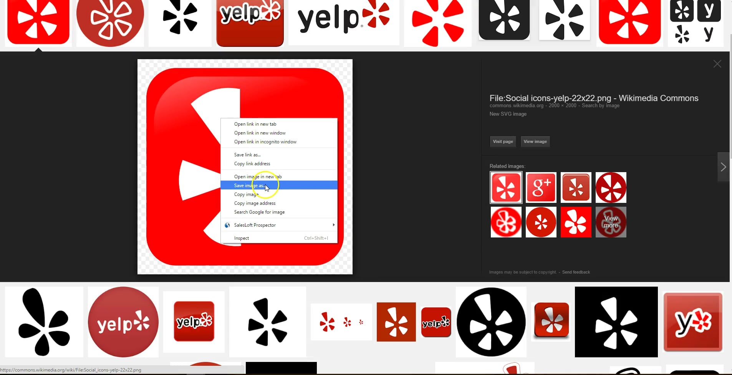Select Inspect in the context menu
The image size is (732, 375).
[x=279, y=238]
